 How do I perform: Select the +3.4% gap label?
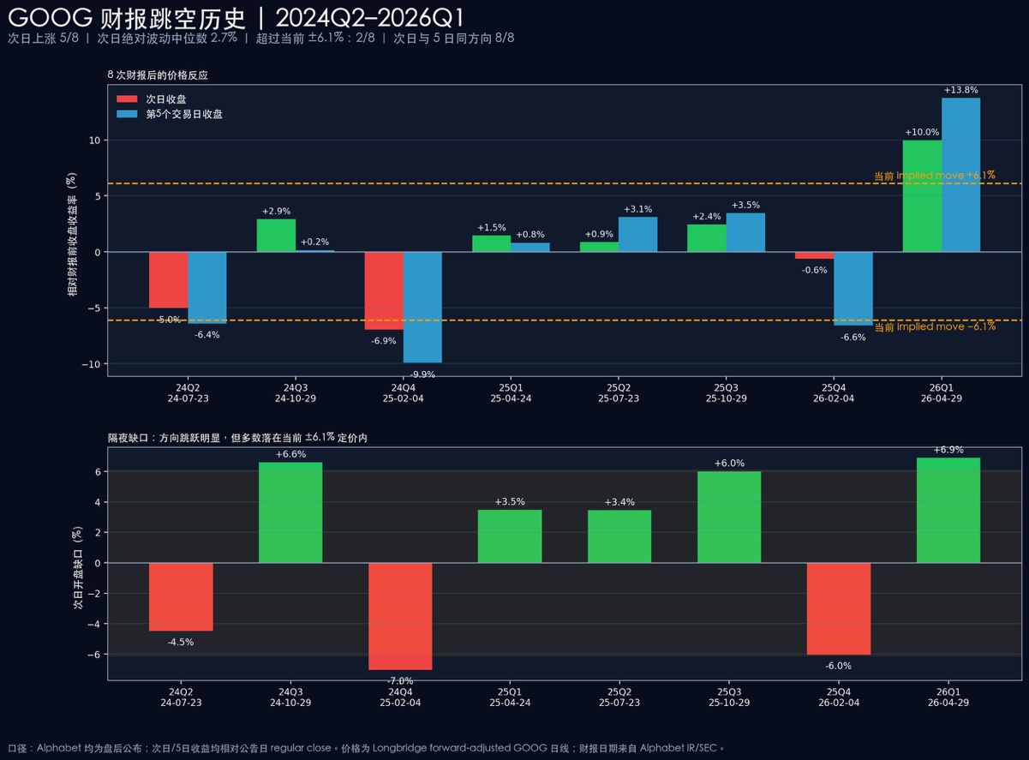619,502
